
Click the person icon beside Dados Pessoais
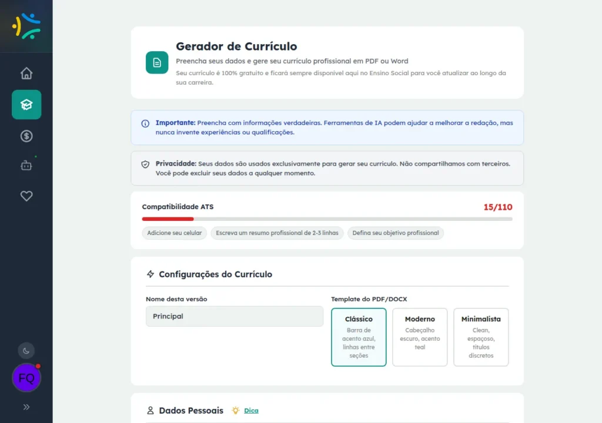(150, 410)
